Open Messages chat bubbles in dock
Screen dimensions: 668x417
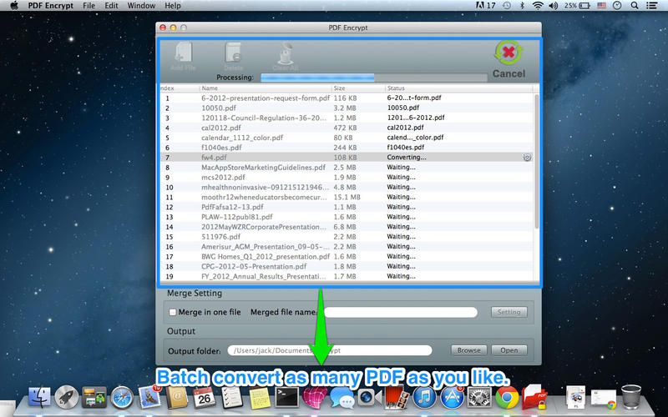pyautogui.click(x=342, y=399)
